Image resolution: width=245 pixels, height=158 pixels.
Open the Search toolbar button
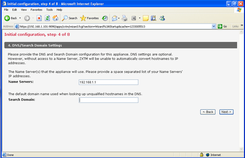click(x=70, y=18)
